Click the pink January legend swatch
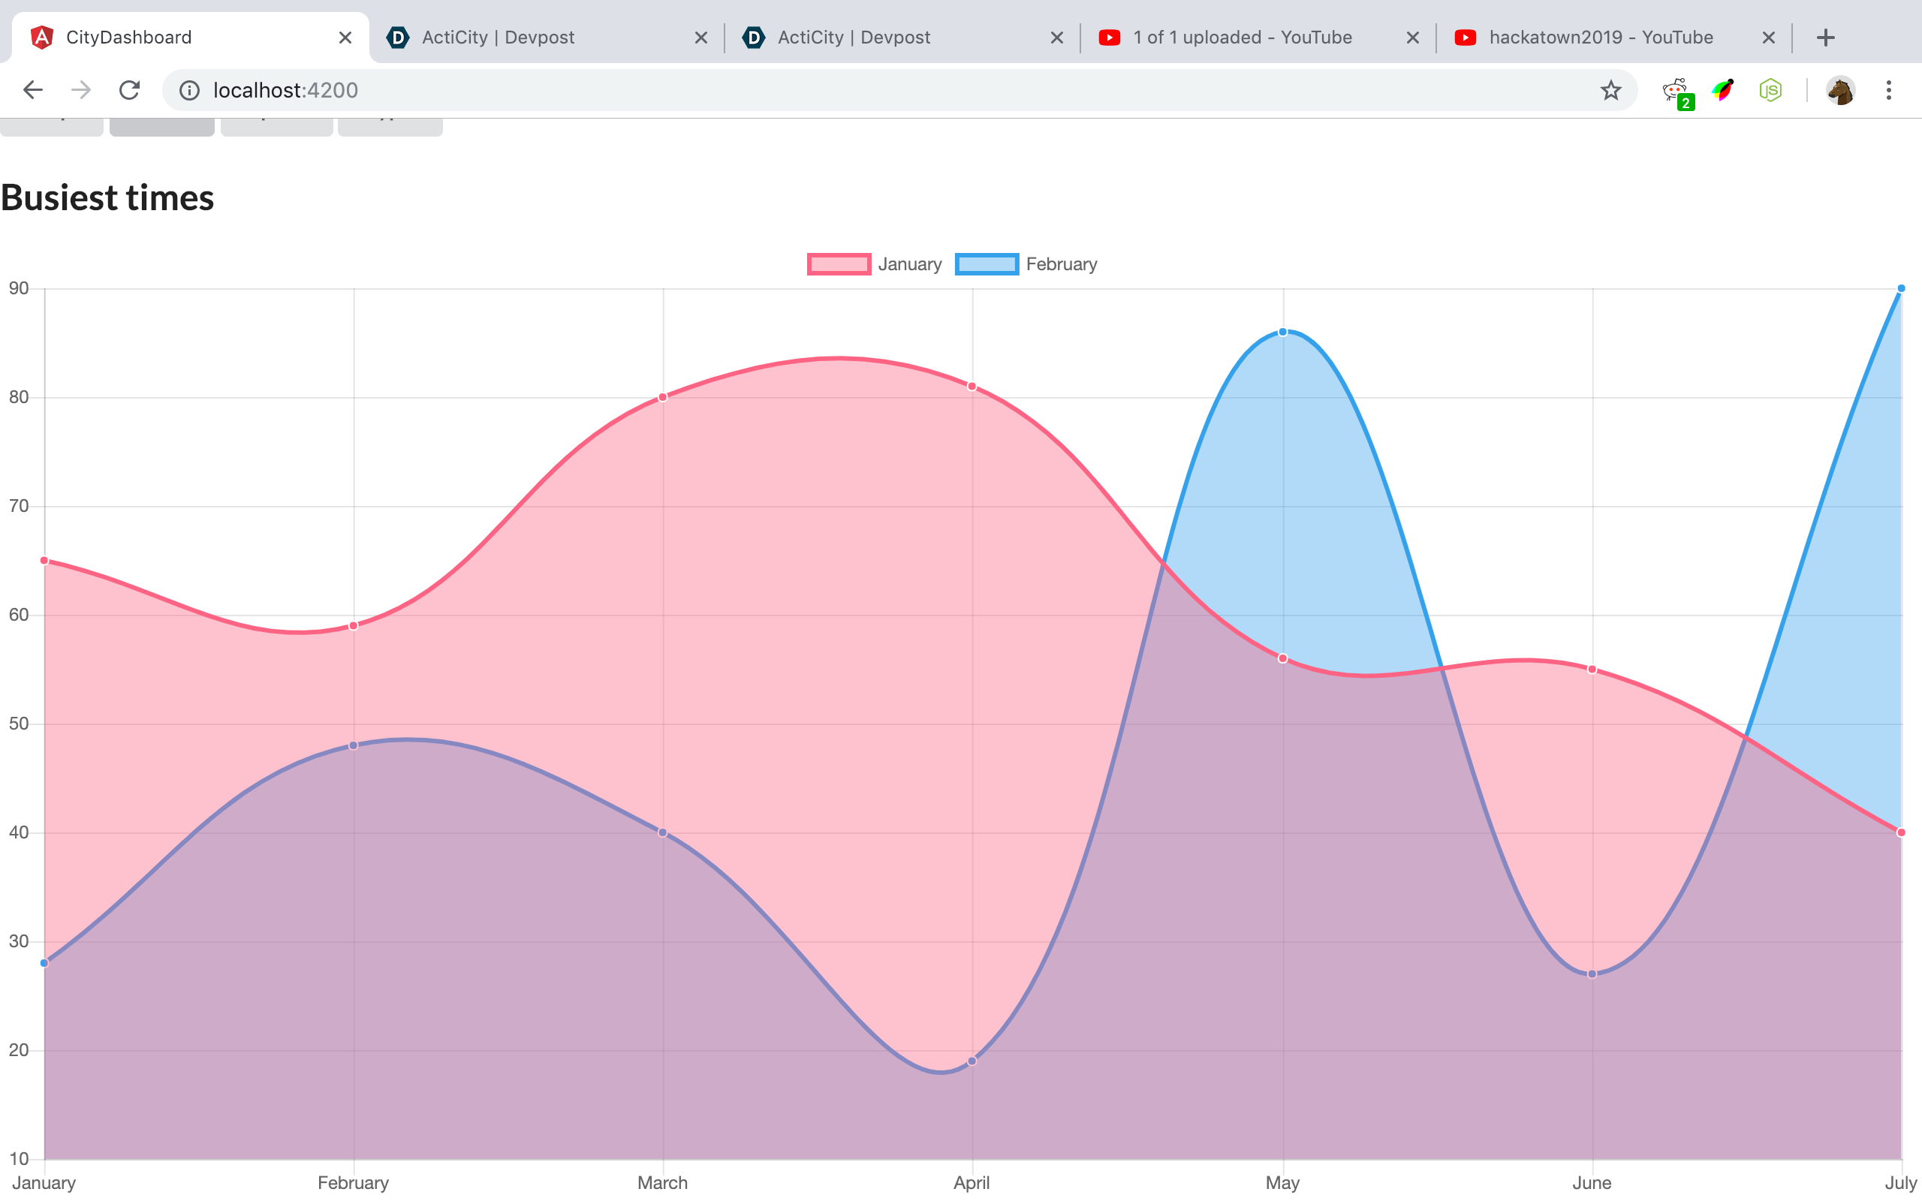 pyautogui.click(x=839, y=263)
